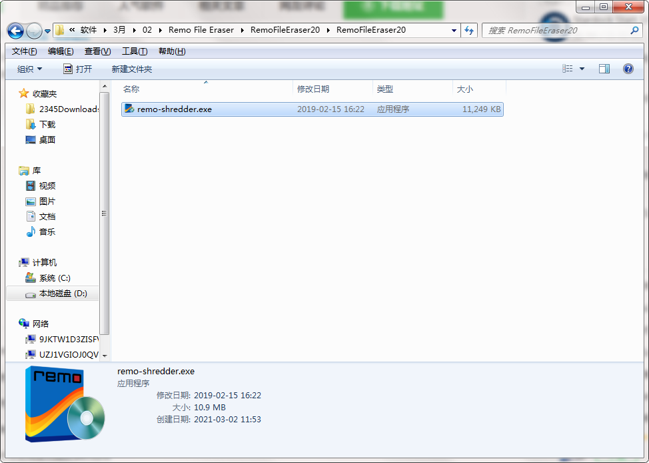This screenshot has height=463, width=649.
Task: Click the 2019-02-15 16:22 date cell
Action: pyautogui.click(x=330, y=109)
